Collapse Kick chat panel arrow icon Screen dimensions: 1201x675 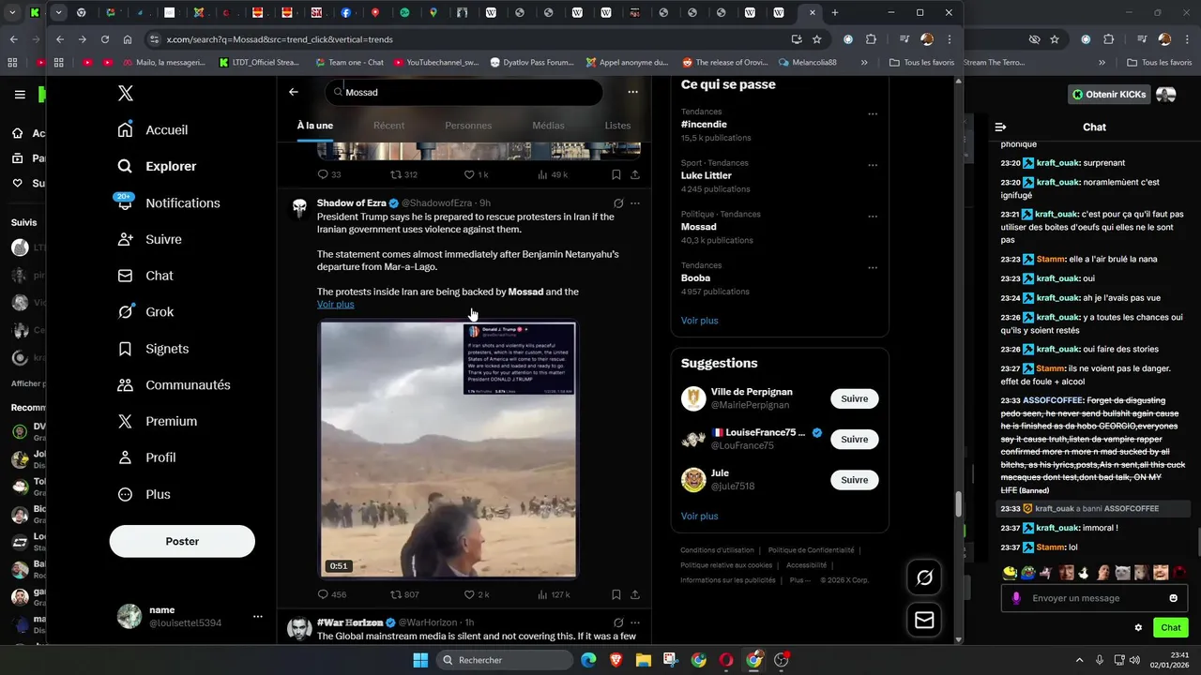pos(1000,127)
